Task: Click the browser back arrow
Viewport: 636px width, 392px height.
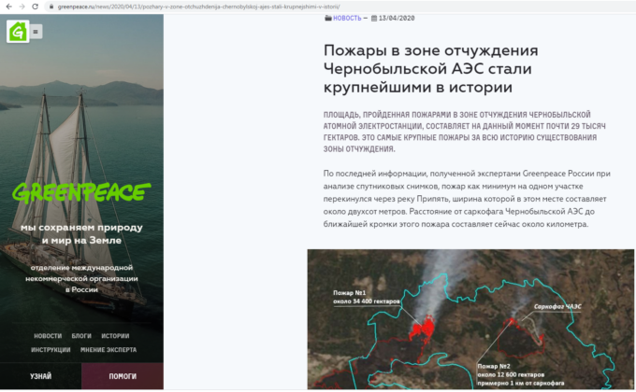Action: click(x=8, y=7)
